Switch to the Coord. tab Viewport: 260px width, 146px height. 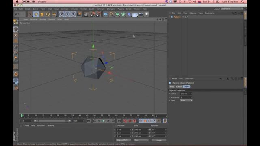click(x=179, y=86)
